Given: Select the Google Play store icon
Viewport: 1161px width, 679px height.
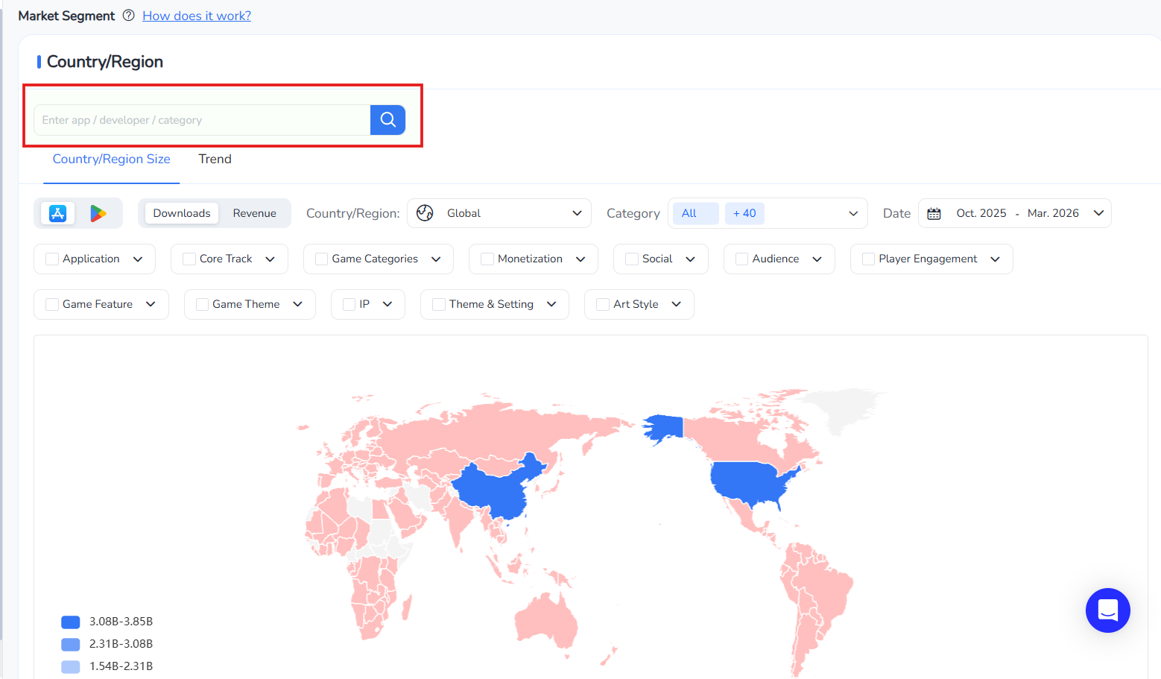Looking at the screenshot, I should coord(98,212).
